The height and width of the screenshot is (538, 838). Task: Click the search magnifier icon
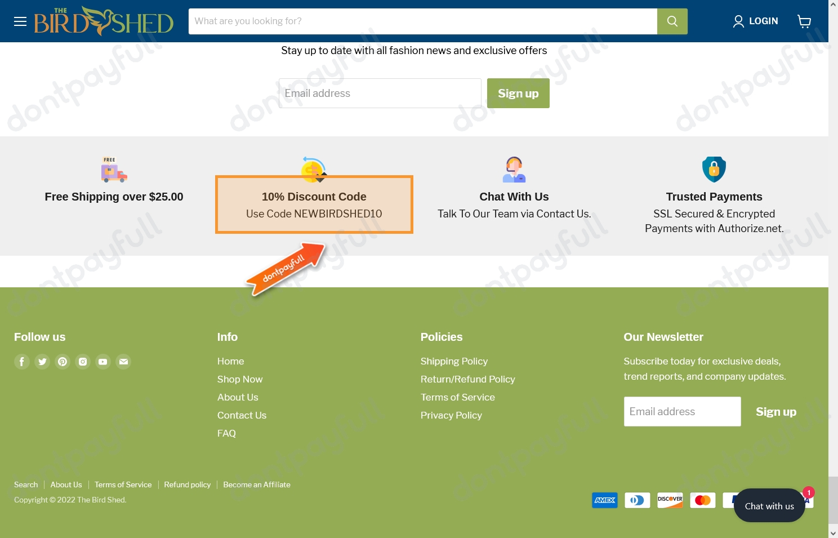tap(672, 21)
